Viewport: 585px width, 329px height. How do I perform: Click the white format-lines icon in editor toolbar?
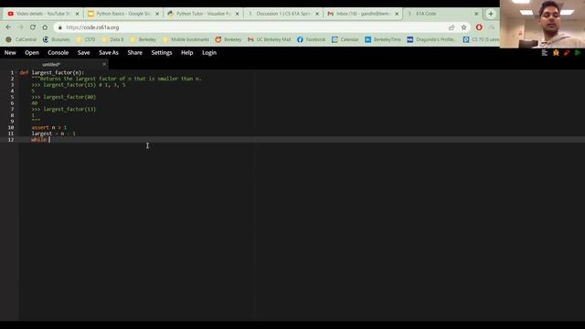[x=545, y=53]
